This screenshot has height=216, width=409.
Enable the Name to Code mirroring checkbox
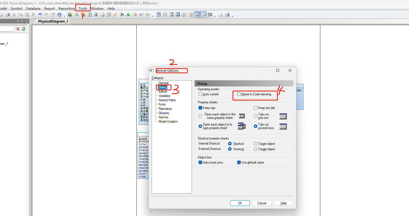tap(239, 94)
